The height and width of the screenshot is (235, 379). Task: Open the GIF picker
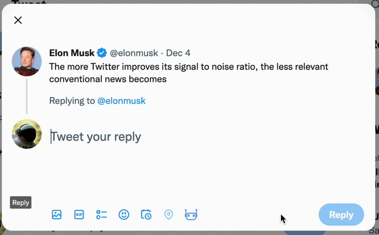pyautogui.click(x=79, y=215)
